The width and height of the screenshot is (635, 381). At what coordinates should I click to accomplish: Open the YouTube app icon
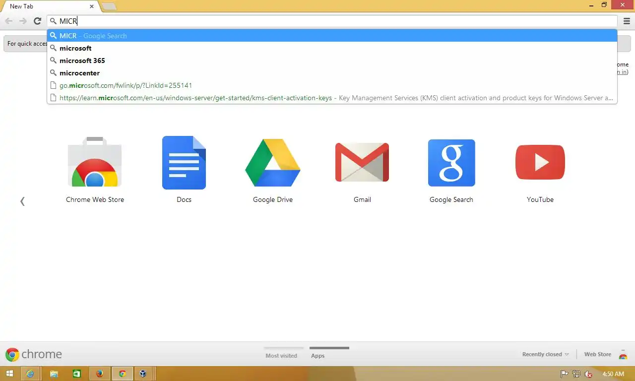(x=540, y=162)
